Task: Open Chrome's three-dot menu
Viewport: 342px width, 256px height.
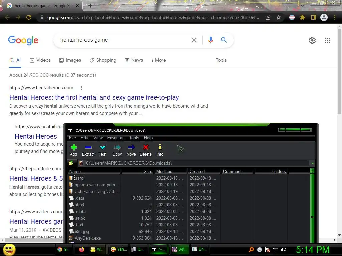Action: [x=335, y=17]
